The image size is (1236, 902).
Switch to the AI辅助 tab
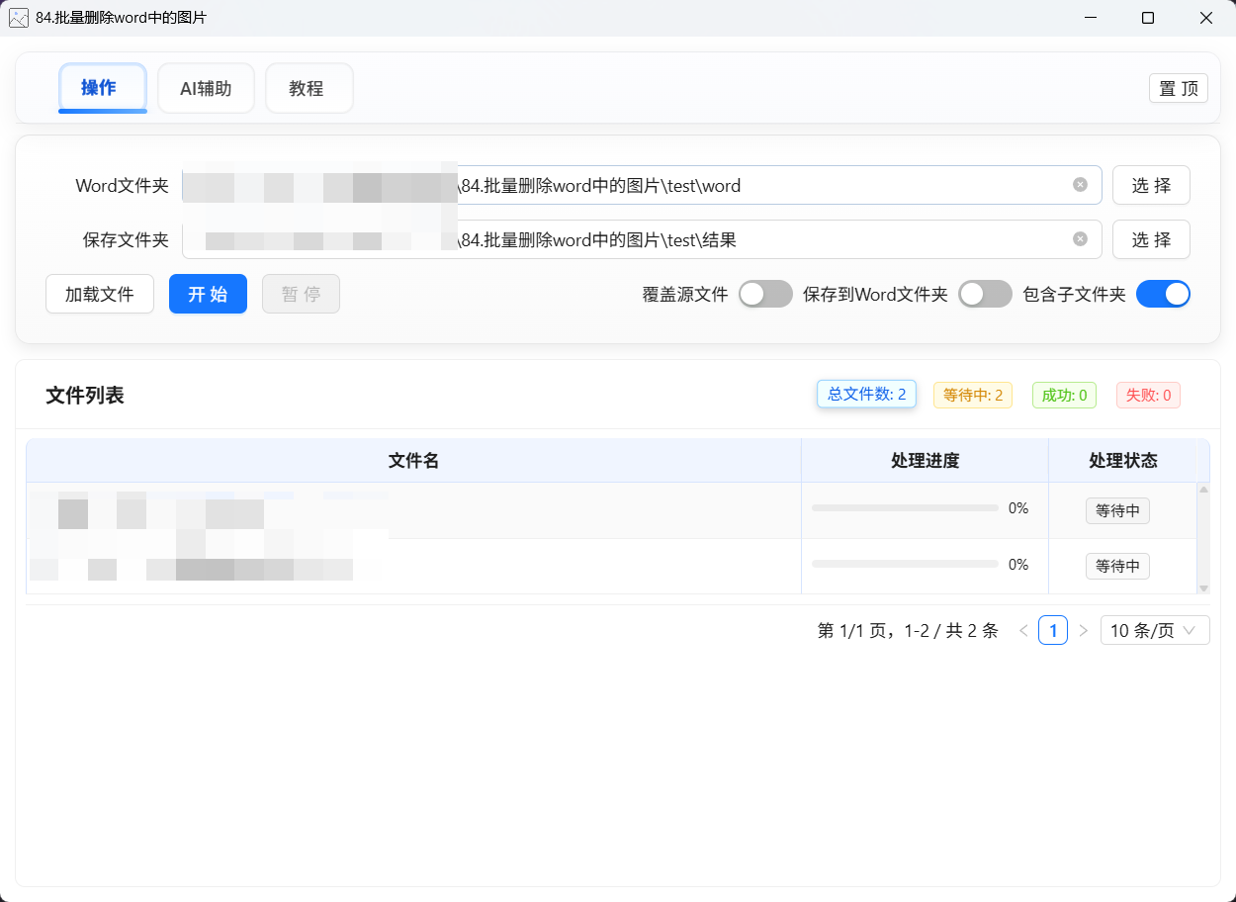point(206,88)
